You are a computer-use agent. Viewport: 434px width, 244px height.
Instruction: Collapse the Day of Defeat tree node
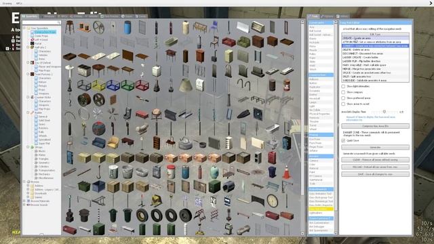point(28,63)
